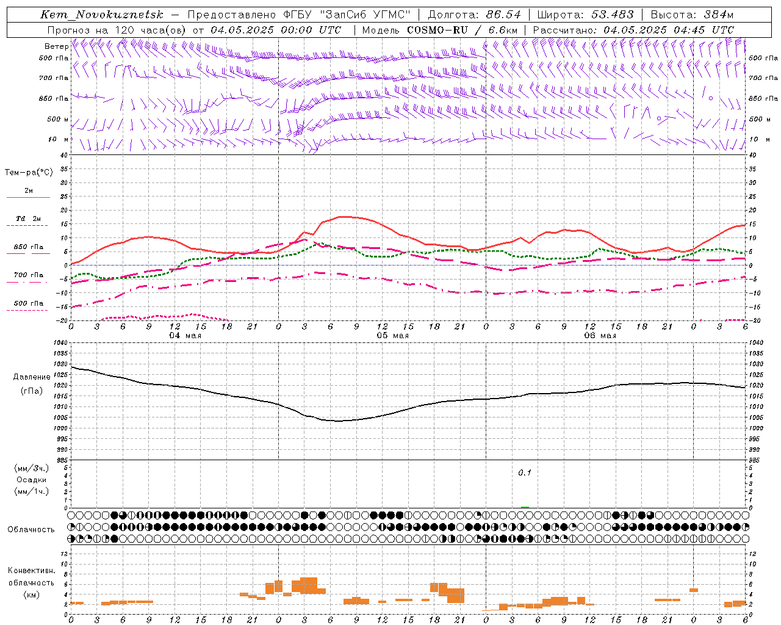Click the 'Осадки' precipitation label

pyautogui.click(x=32, y=480)
